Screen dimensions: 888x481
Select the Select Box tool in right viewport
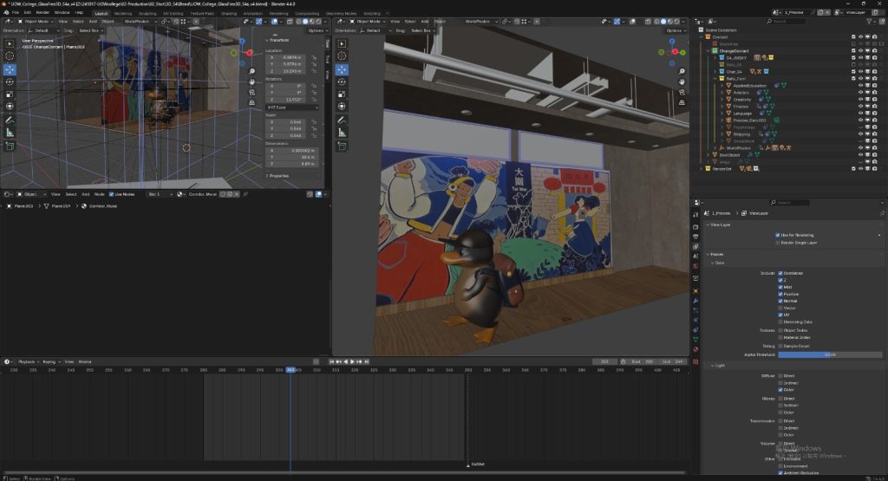(342, 43)
